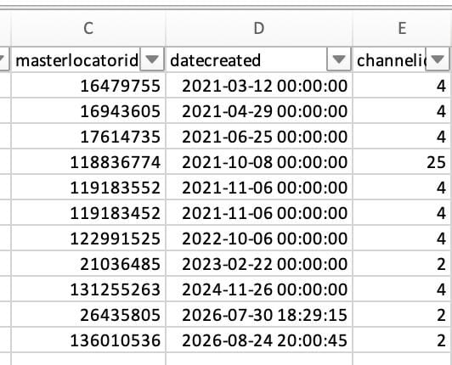Select date cell 2021-06-25 00:00:00
452x365 pixels.
[x=259, y=137]
